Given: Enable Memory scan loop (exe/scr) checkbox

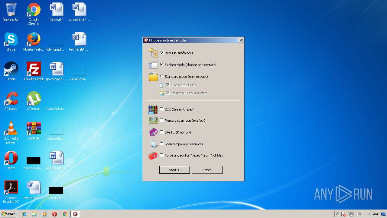Looking at the screenshot, I should [161, 120].
